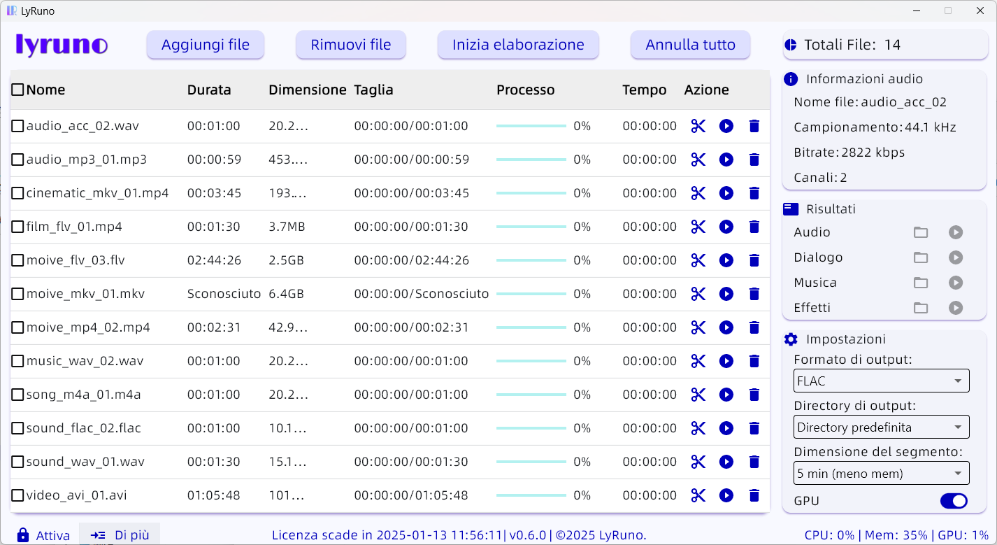
Task: Play the Dialogo result
Action: coord(955,257)
